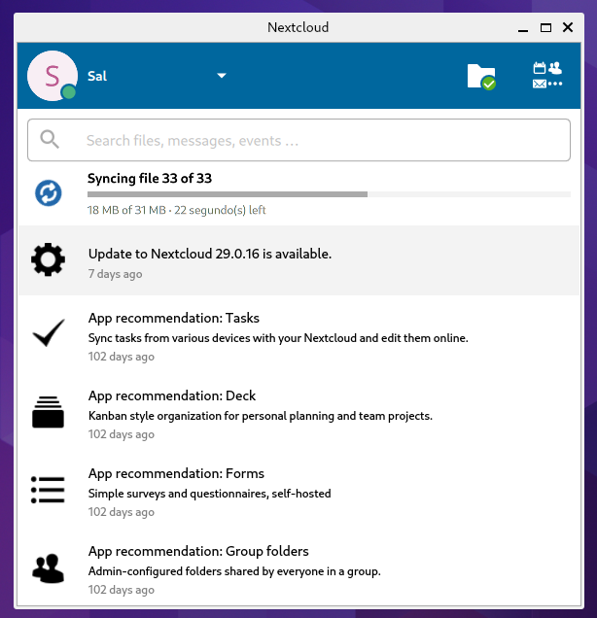Open the apps menu with calendar and contacts icons

pos(546,75)
